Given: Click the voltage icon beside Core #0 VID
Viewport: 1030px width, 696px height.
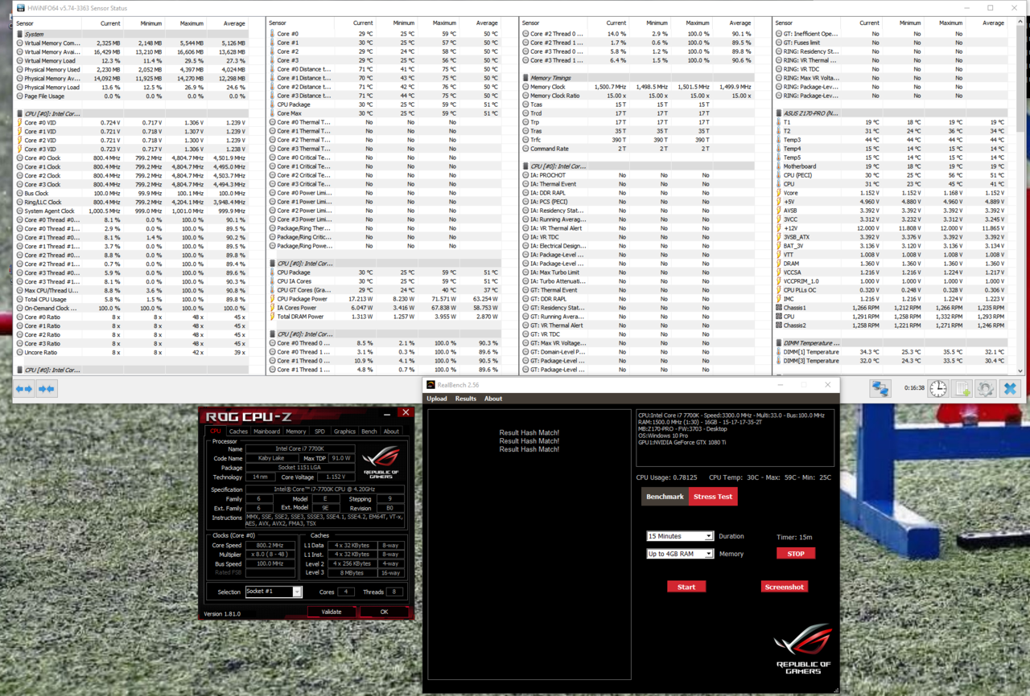Looking at the screenshot, I should (19, 123).
